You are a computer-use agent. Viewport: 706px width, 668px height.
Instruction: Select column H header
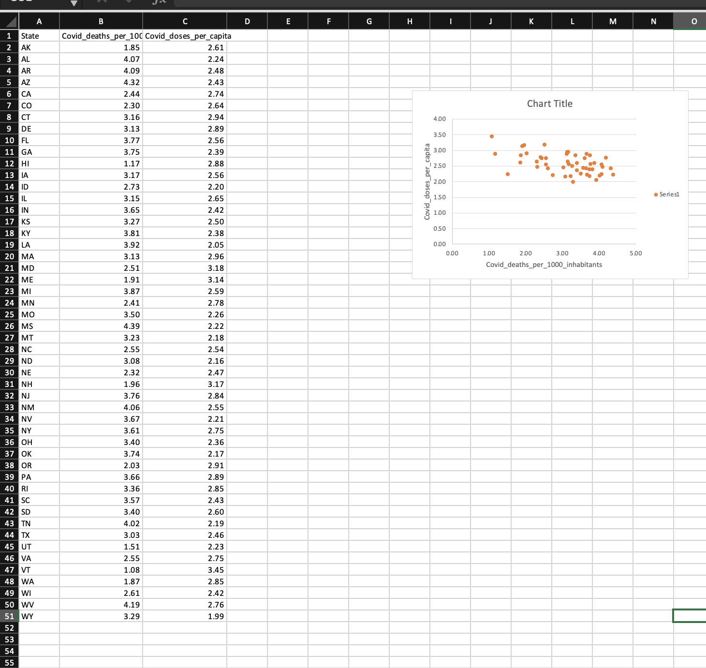click(410, 21)
